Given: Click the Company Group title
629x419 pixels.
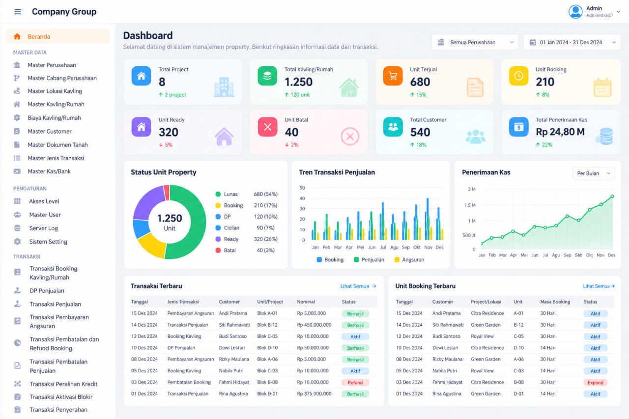Looking at the screenshot, I should pos(64,12).
